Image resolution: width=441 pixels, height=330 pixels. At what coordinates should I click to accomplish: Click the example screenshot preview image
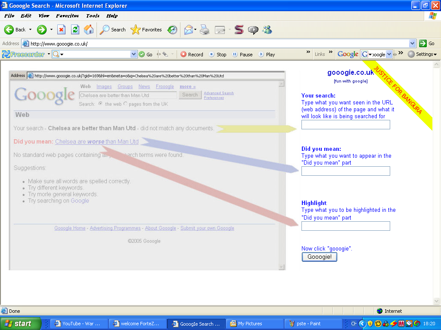click(147, 170)
